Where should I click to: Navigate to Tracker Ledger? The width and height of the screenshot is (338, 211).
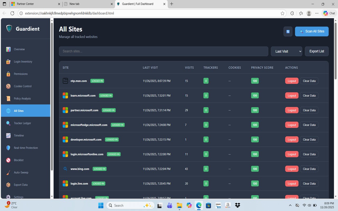[26, 123]
